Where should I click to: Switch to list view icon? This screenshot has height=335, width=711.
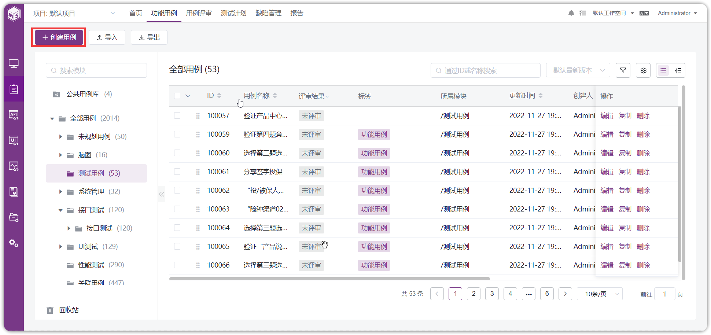pyautogui.click(x=663, y=70)
